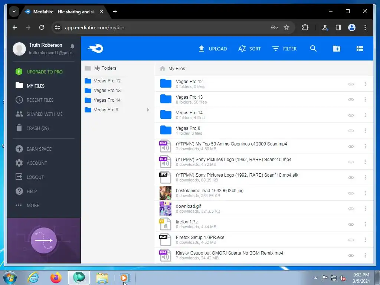Open download.gif thumbnail
This screenshot has width=380, height=285.
165,209
